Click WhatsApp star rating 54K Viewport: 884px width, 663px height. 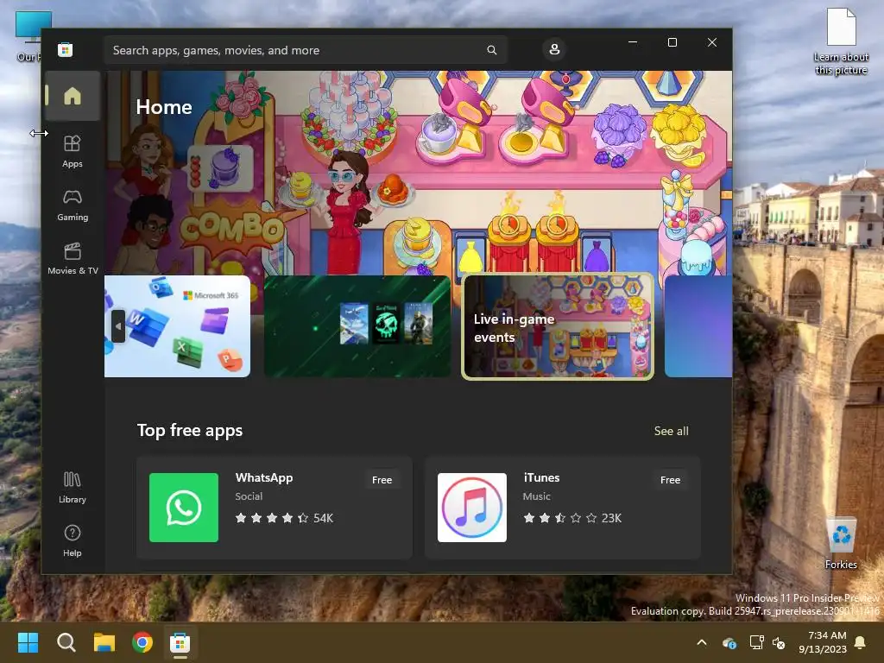[284, 518]
